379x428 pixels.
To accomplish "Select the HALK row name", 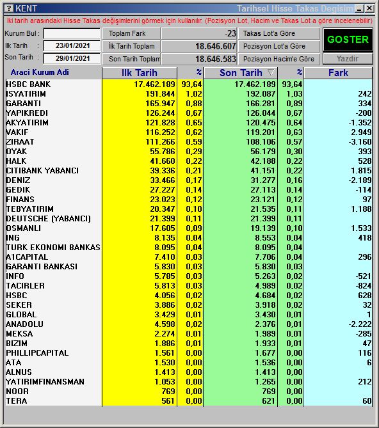I will (x=16, y=161).
